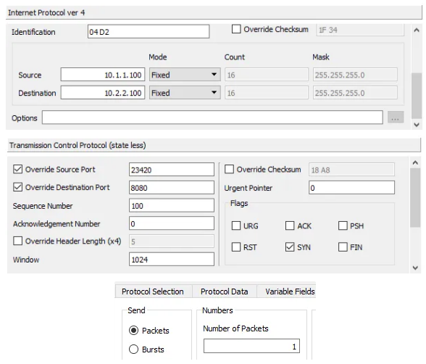426x364 pixels.
Task: Click the IP section scroll up arrow
Action: point(417,30)
